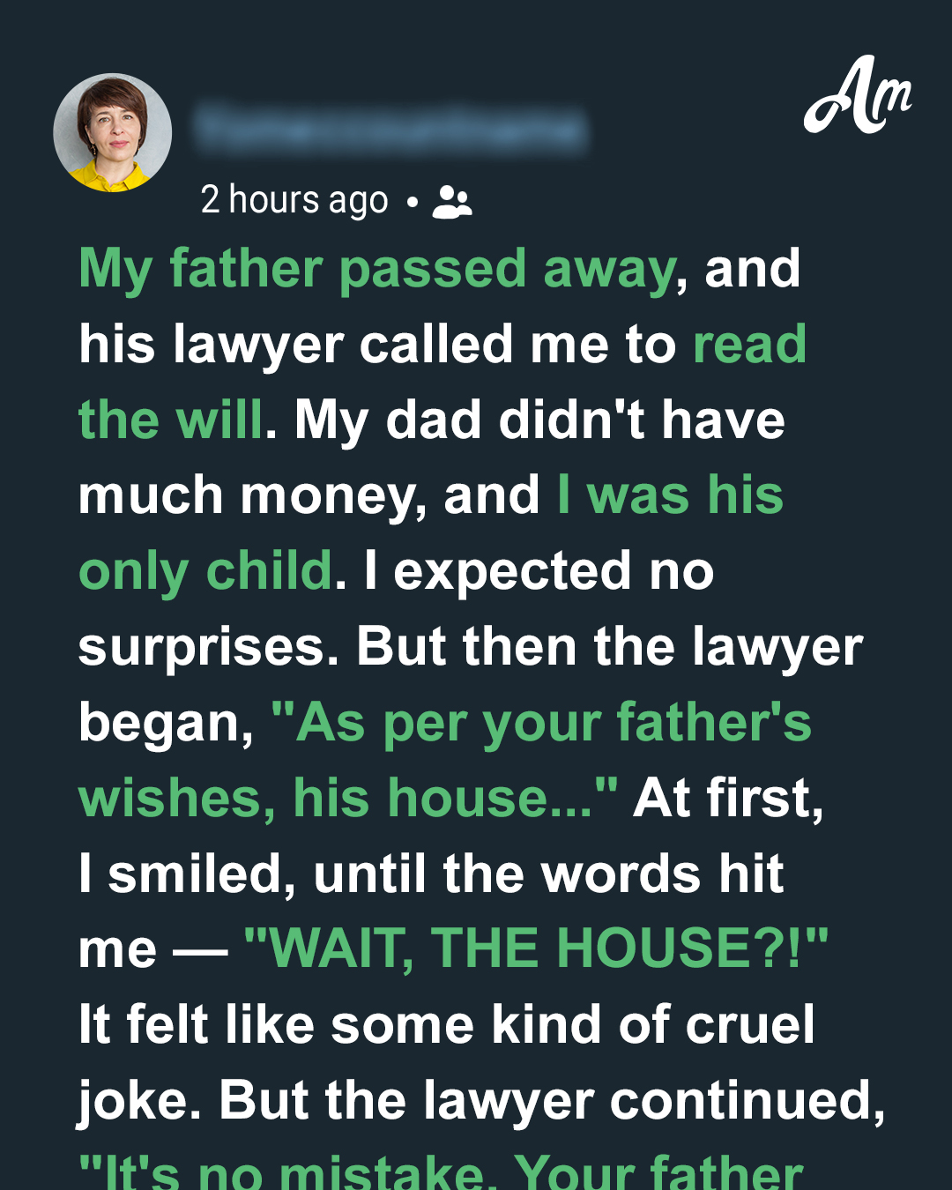Select the green "wishes, his house..." text
The image size is (952, 1190).
(348, 799)
